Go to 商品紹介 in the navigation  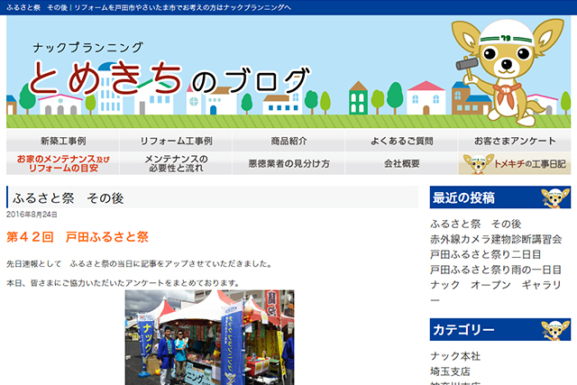click(x=288, y=142)
